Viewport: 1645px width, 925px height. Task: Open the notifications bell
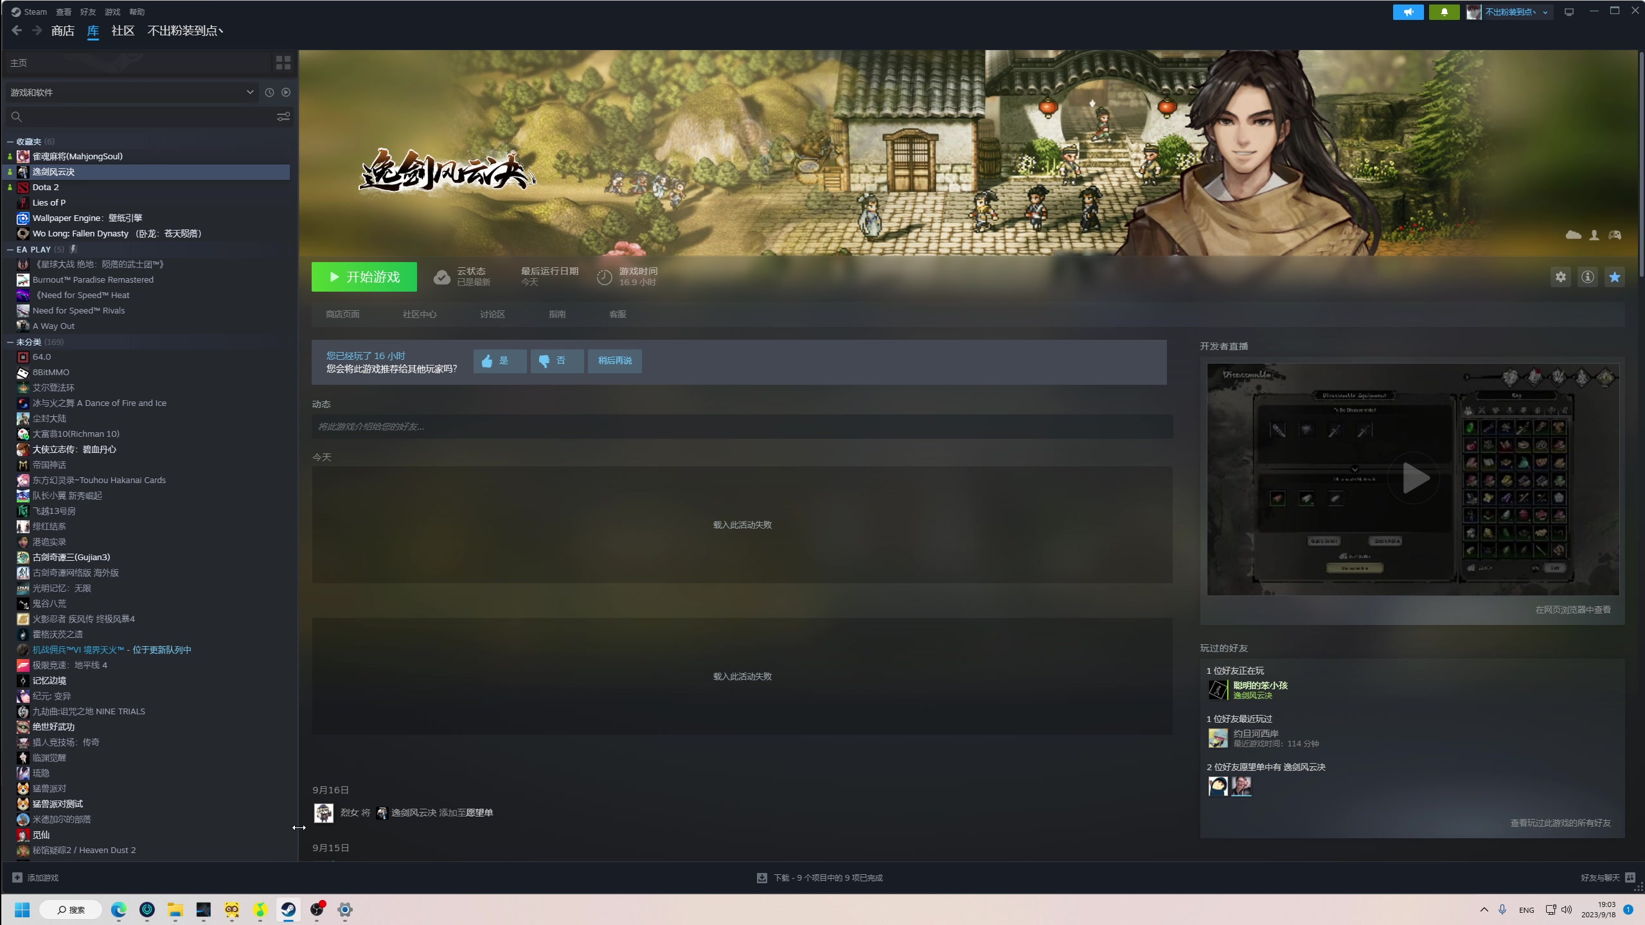click(x=1444, y=12)
